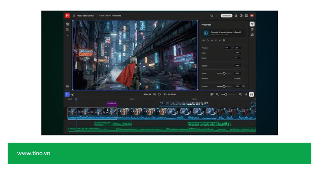Click the icon left of the headphones button
Image resolution: width=319 pixels, height=171 pixels.
tap(246, 94)
